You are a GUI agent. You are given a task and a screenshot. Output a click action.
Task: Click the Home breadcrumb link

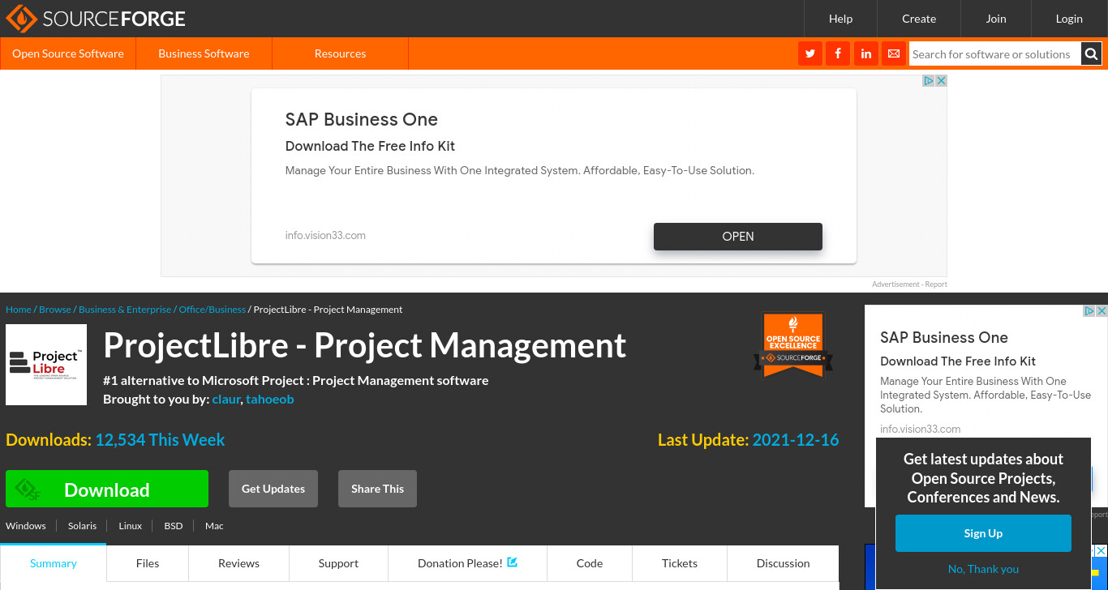[19, 310]
